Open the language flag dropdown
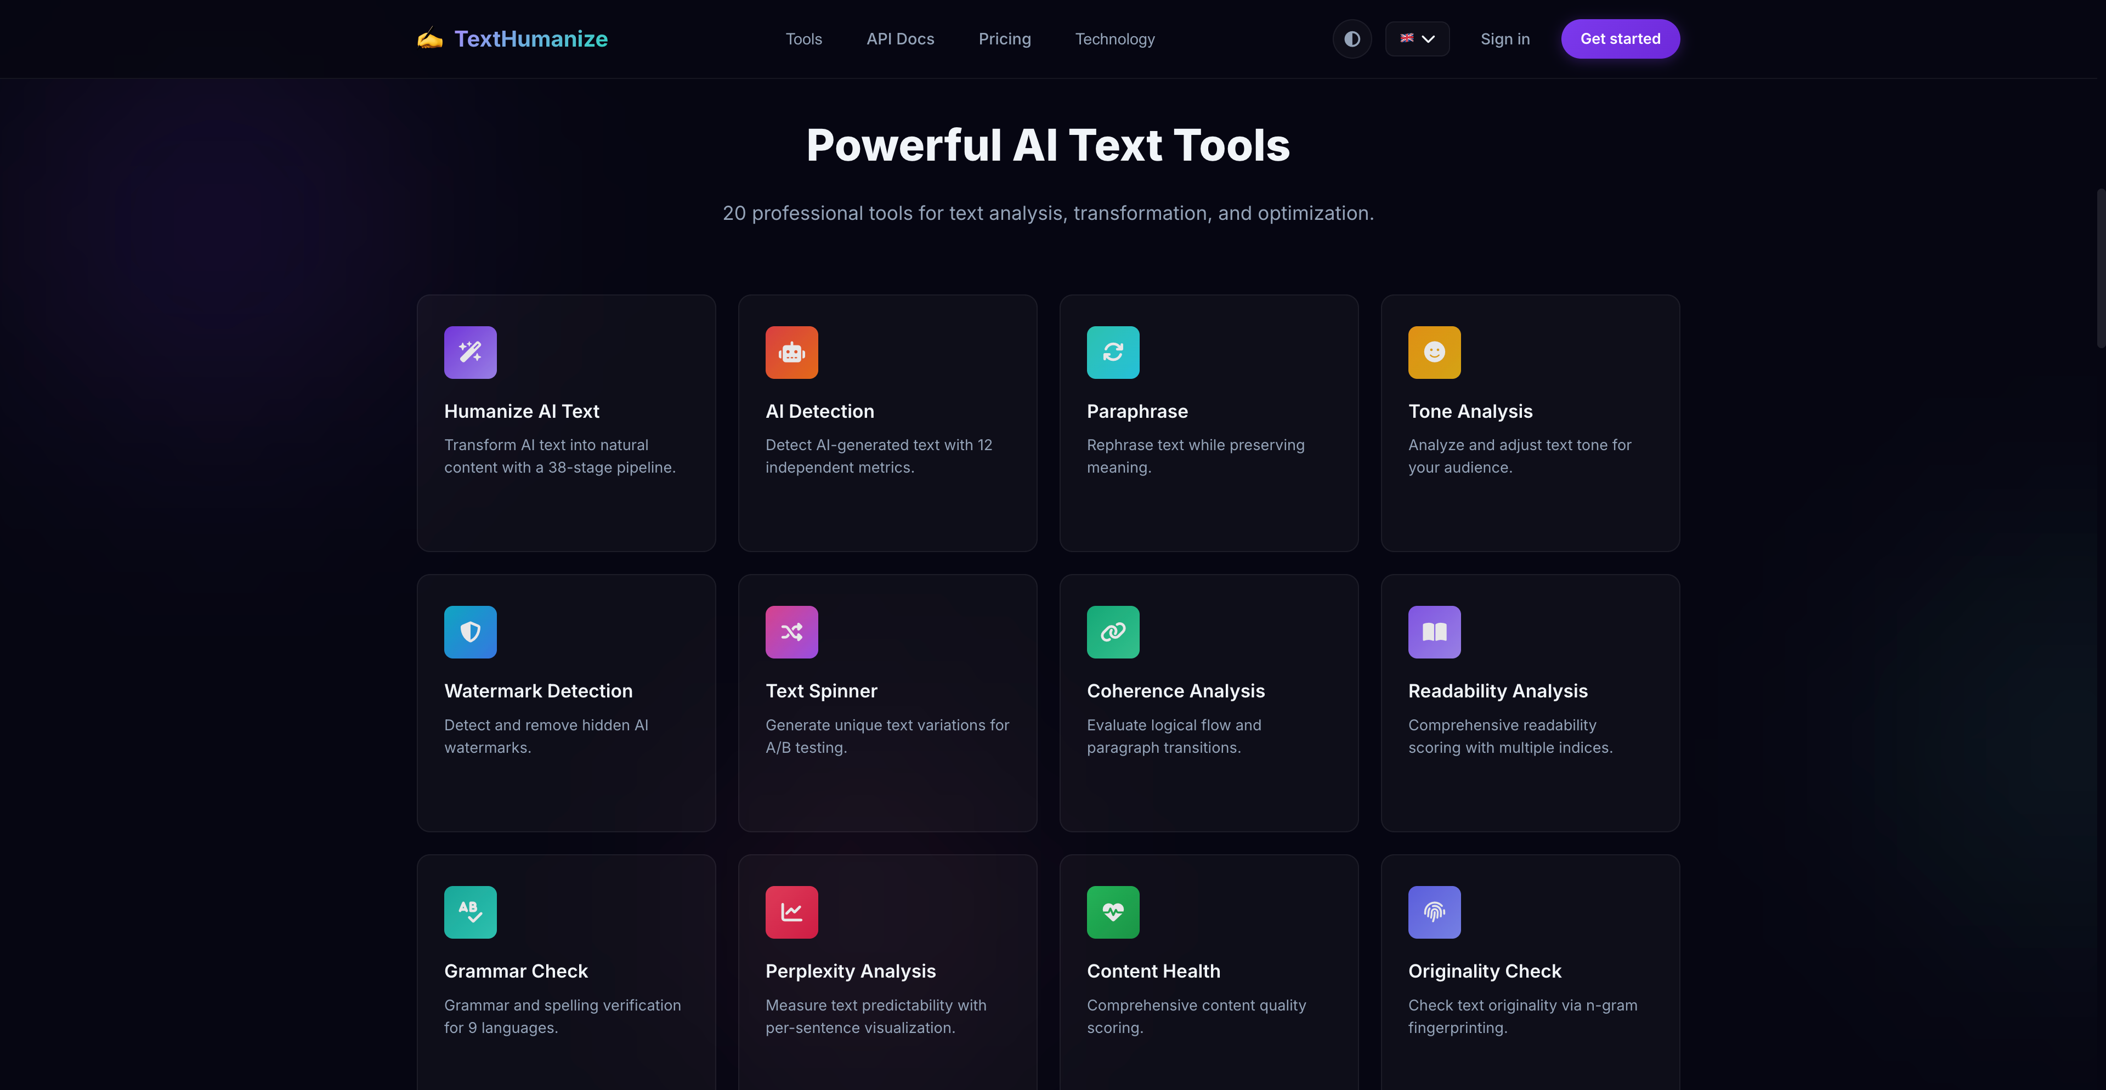Image resolution: width=2106 pixels, height=1090 pixels. click(x=1417, y=39)
